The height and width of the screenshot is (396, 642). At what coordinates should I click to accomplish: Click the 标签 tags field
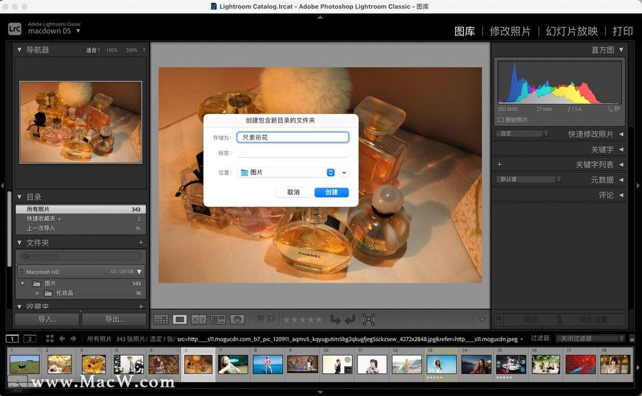point(293,153)
